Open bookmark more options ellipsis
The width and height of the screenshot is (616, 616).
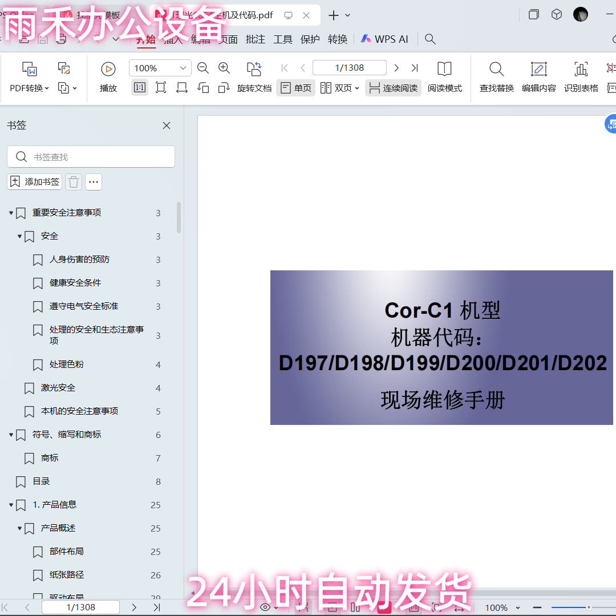pos(94,182)
